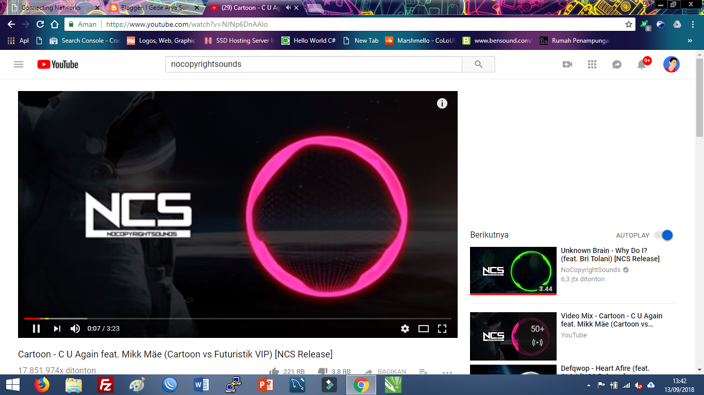Launch Firefox from the taskbar
Image resolution: width=704 pixels, height=395 pixels.
42,385
